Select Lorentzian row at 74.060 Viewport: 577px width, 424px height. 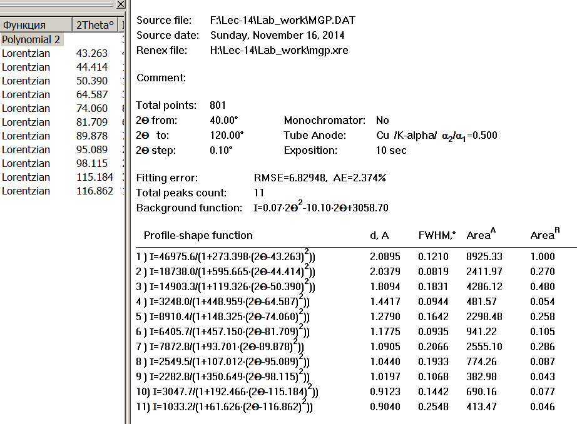point(61,108)
